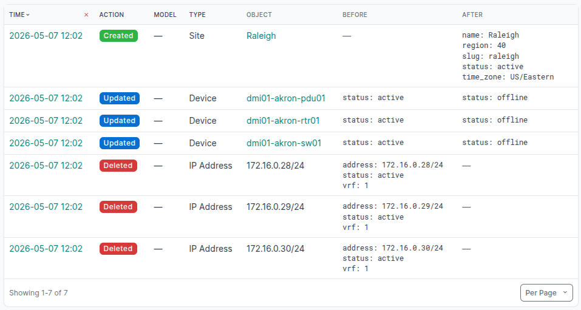The image size is (581, 310).
Task: Click 'region: 40' in the After column
Action: point(484,45)
